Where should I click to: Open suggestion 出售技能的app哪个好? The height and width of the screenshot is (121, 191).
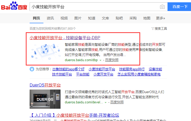68,69
